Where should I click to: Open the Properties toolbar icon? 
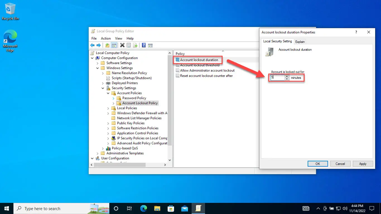tap(129, 45)
